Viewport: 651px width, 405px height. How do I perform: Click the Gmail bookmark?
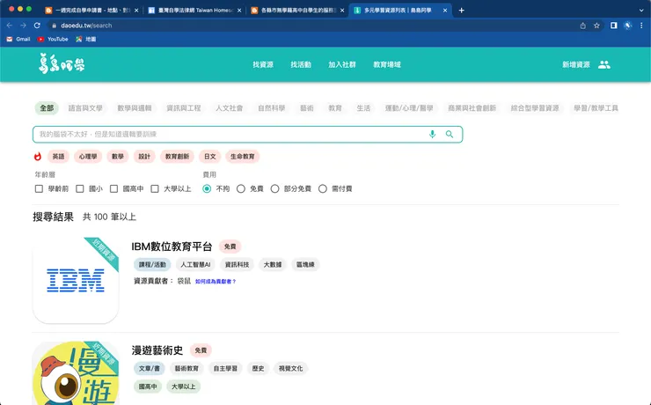pyautogui.click(x=18, y=39)
